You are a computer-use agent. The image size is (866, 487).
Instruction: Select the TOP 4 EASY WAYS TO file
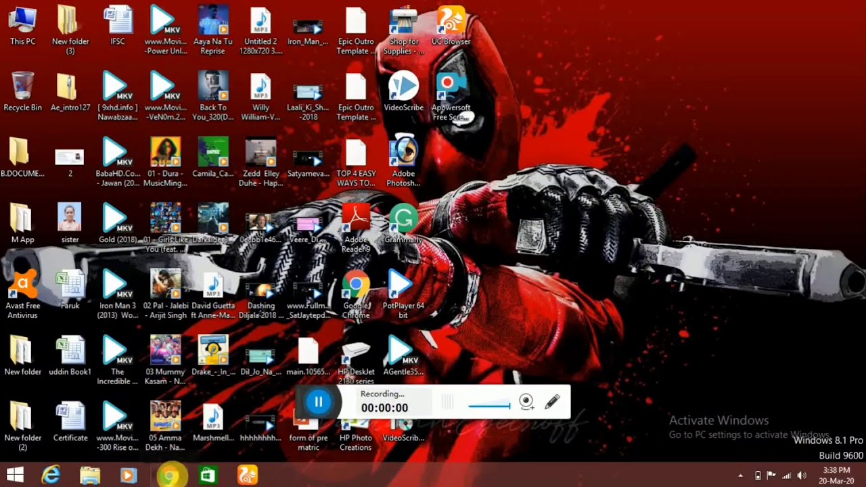pos(356,162)
